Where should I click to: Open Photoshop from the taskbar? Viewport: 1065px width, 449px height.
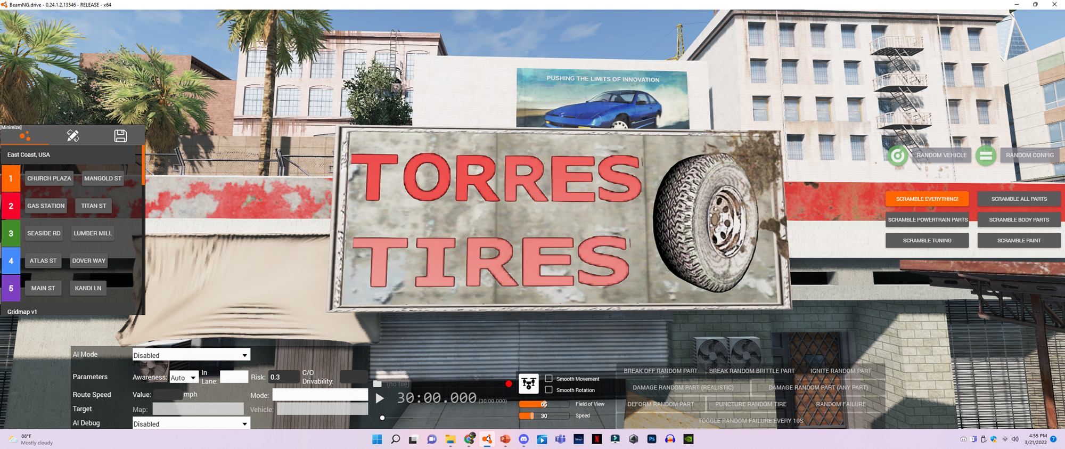pos(652,439)
